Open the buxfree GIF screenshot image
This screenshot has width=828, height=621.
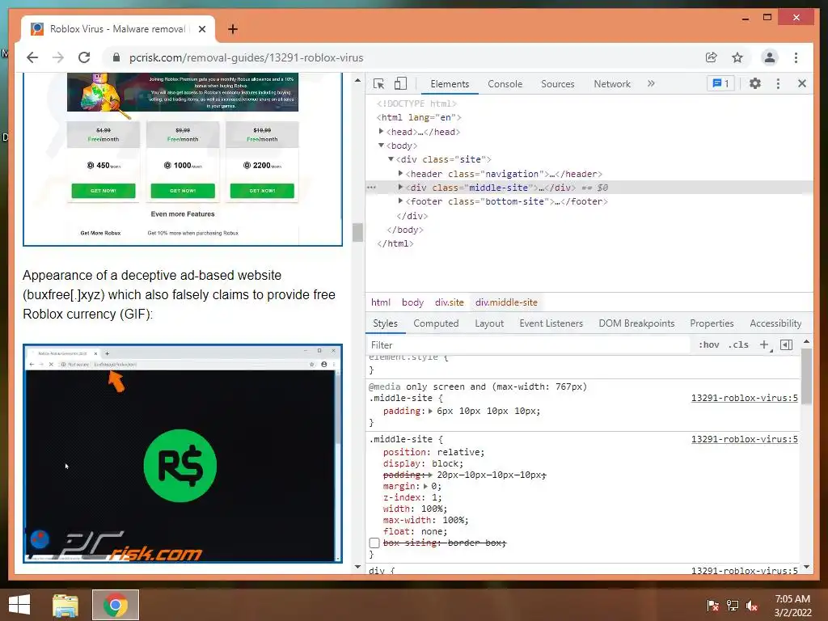[x=183, y=454]
